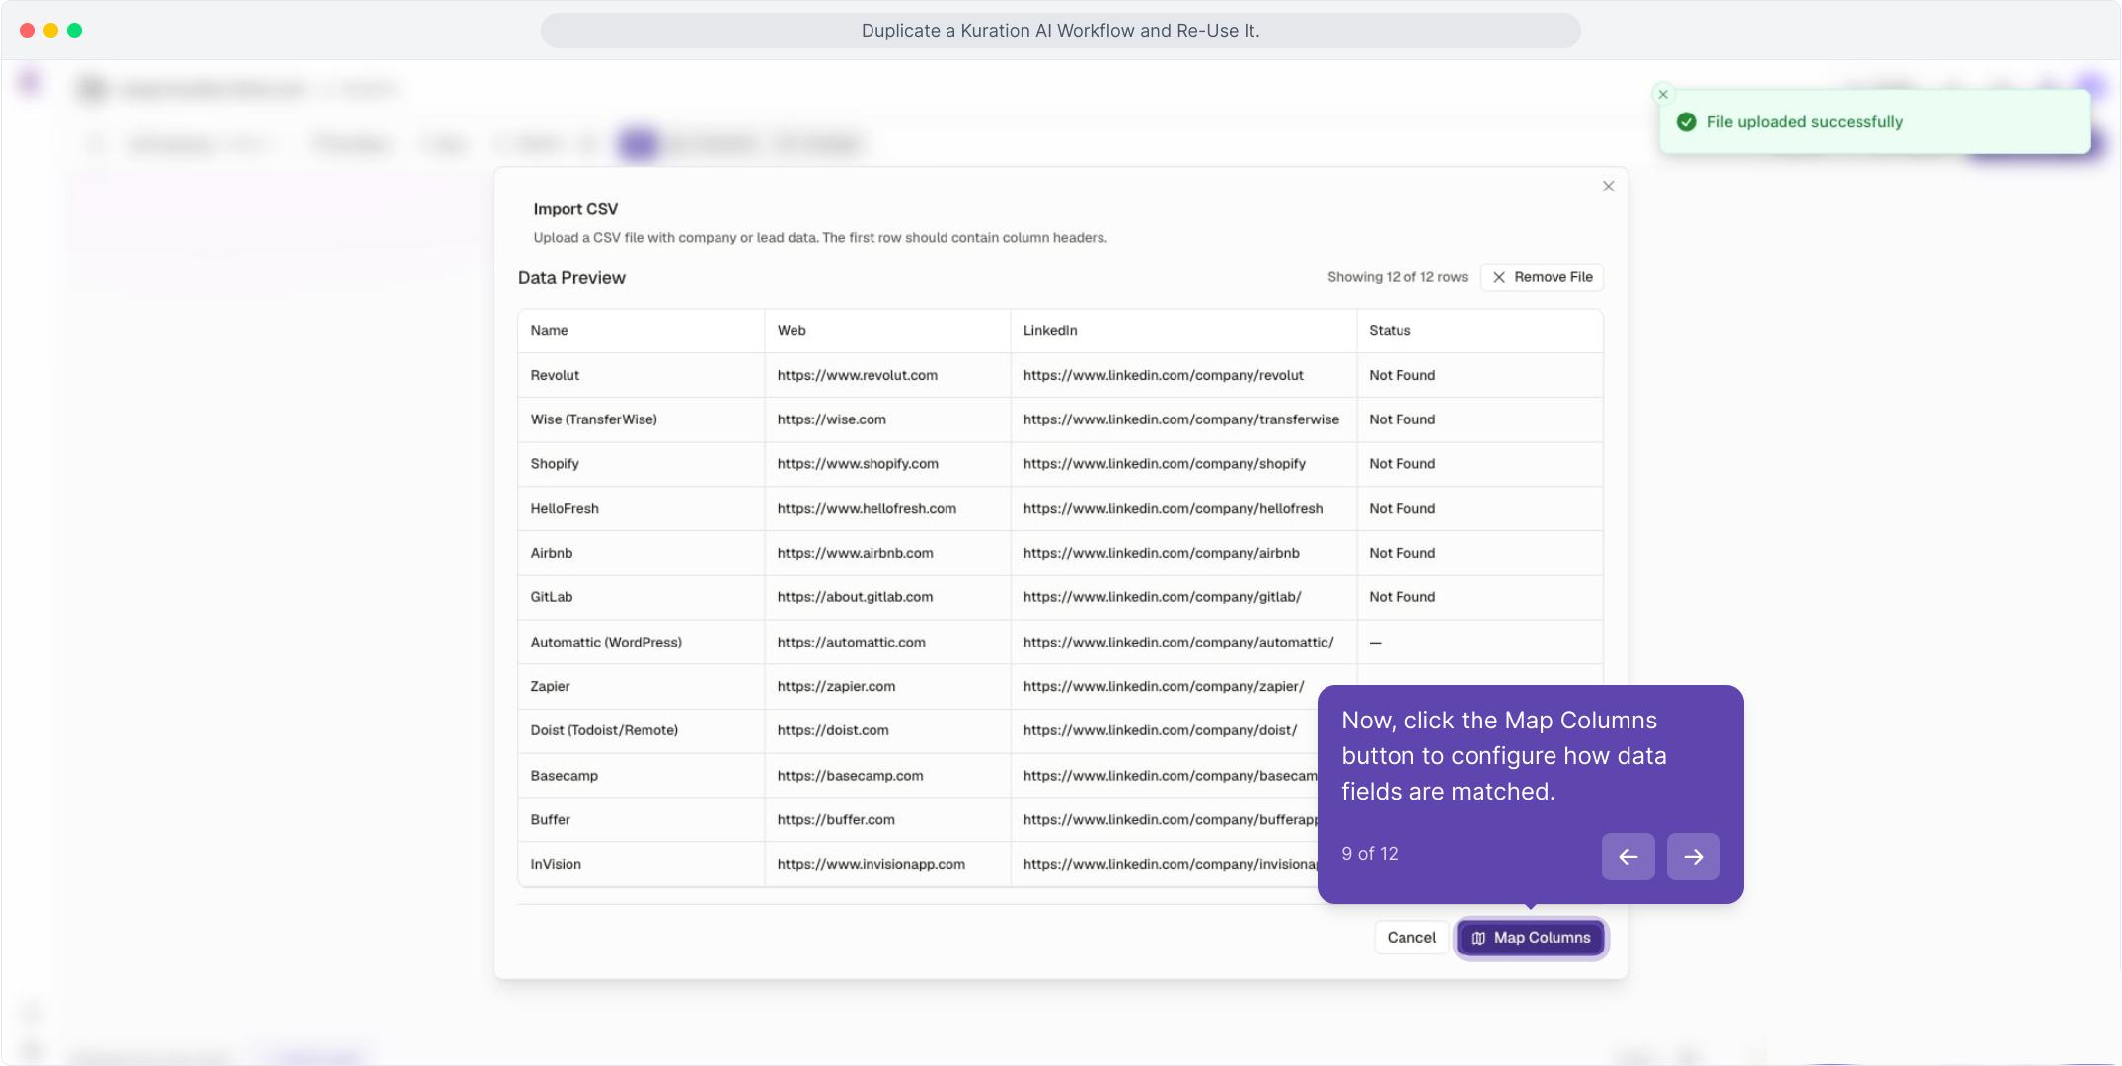Click the window title bar text
The image size is (2122, 1066).
[x=1060, y=31]
